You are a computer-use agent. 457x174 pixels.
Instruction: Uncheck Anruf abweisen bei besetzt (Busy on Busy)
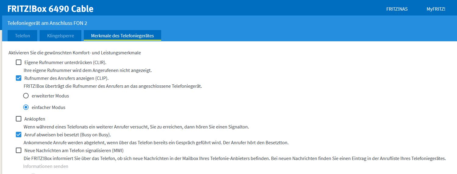coord(19,135)
